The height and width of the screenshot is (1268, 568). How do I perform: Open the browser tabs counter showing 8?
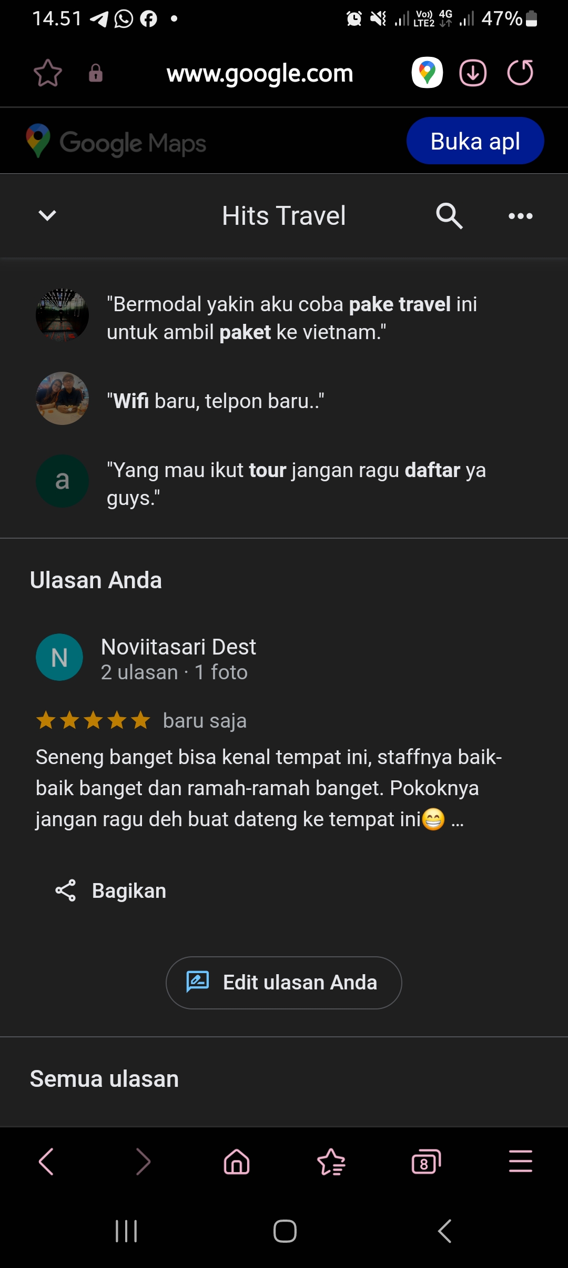(426, 1161)
